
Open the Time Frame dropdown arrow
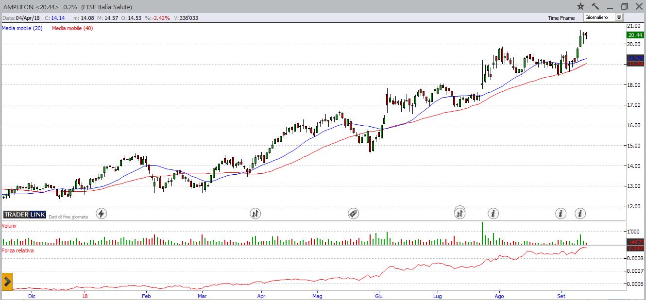click(x=619, y=17)
